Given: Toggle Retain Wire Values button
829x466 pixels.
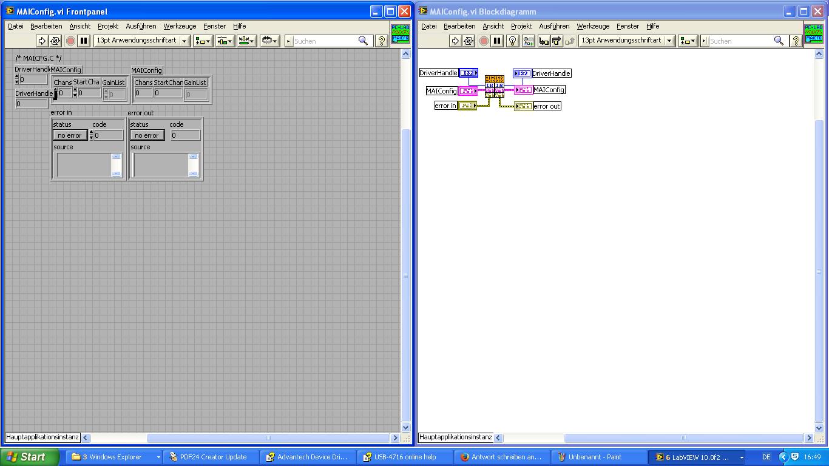Looking at the screenshot, I should click(x=528, y=41).
